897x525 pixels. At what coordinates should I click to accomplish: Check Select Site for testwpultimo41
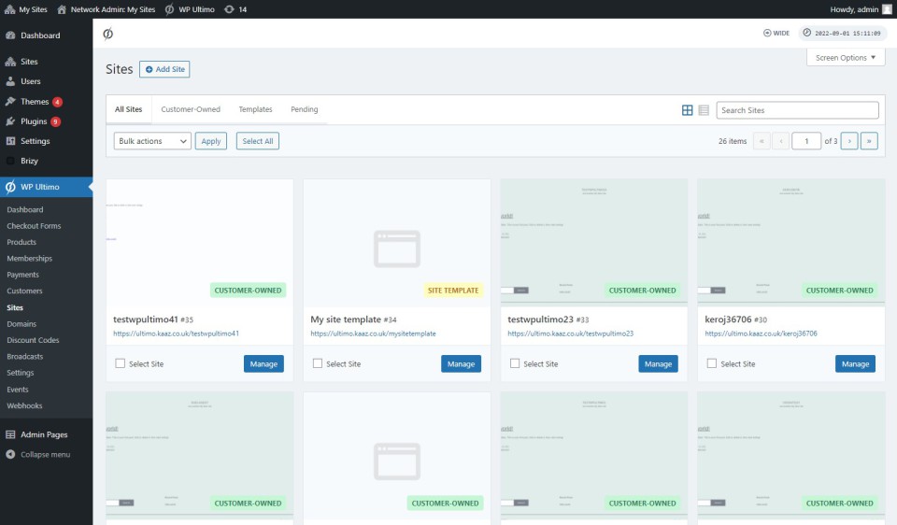pyautogui.click(x=121, y=363)
